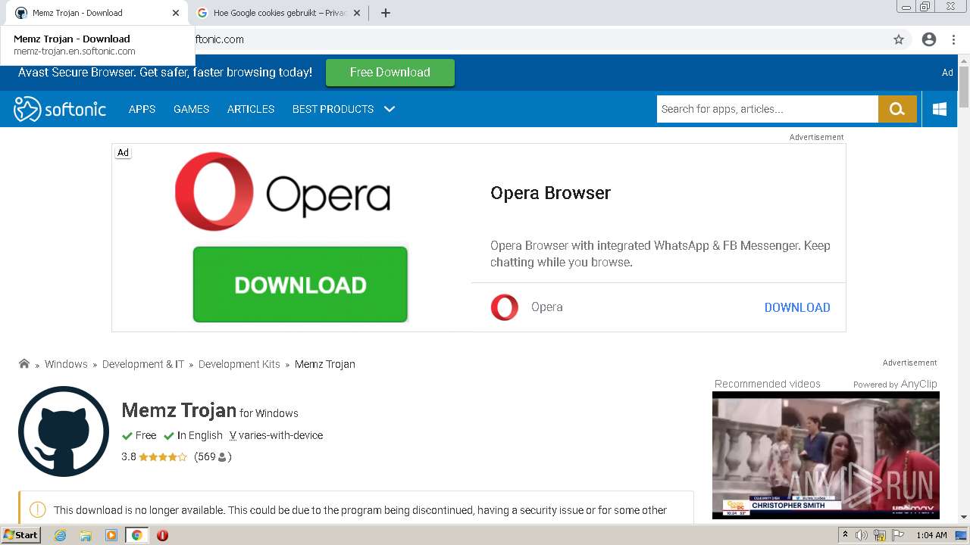970x545 pixels.
Task: Click the Avast Secure Browser banner text
Action: [165, 73]
